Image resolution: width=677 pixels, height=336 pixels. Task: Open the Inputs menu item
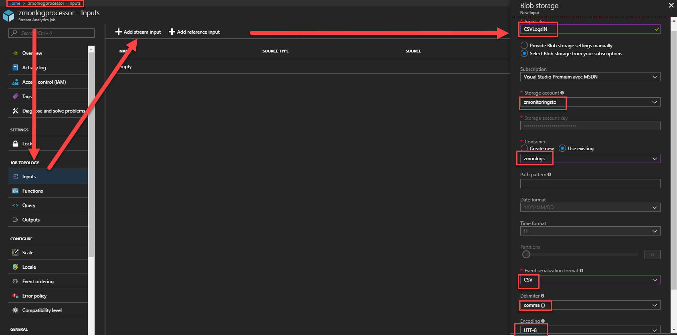[x=48, y=177]
